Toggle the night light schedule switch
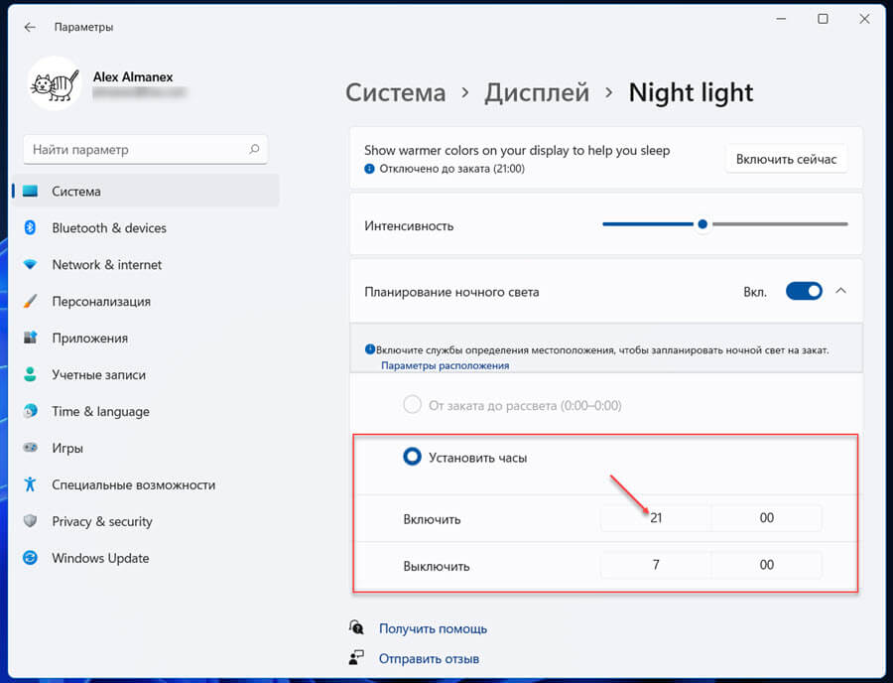Viewport: 893px width, 683px height. (804, 291)
